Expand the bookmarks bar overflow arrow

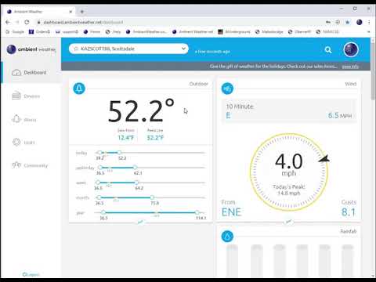(369, 31)
